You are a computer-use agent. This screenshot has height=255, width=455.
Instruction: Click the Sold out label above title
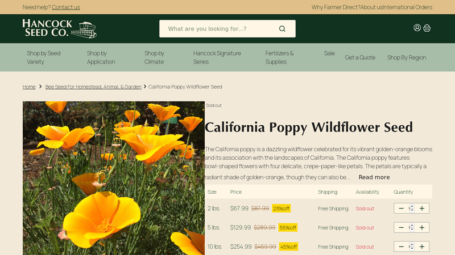pos(214,105)
